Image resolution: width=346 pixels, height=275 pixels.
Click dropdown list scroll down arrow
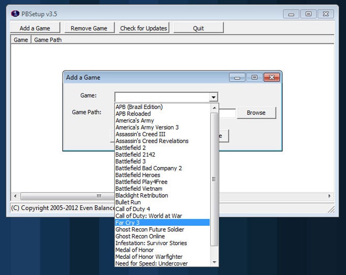point(214,262)
